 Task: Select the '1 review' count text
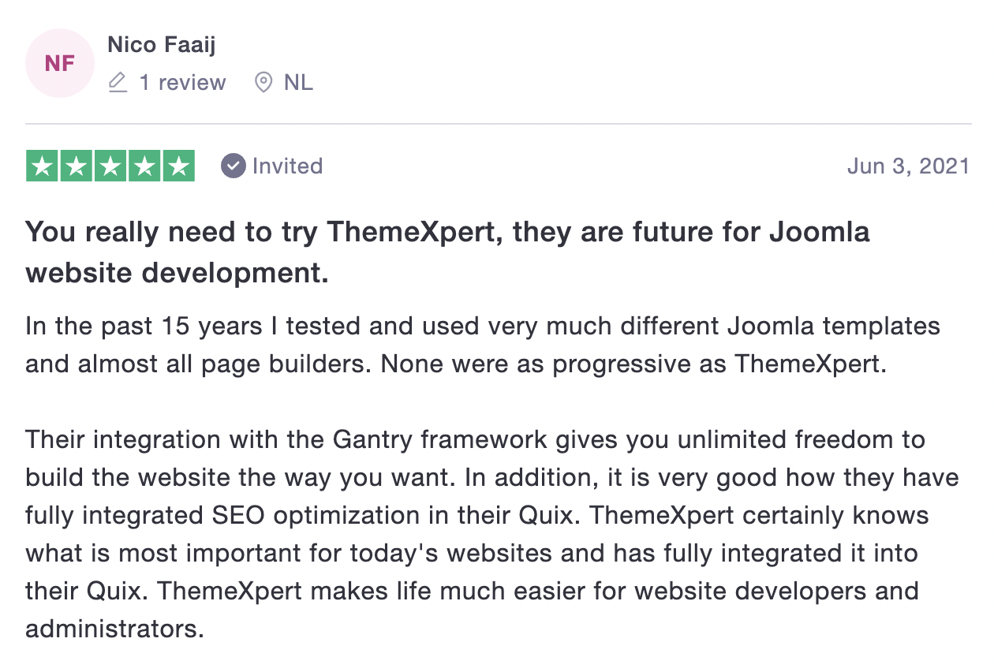(x=182, y=82)
